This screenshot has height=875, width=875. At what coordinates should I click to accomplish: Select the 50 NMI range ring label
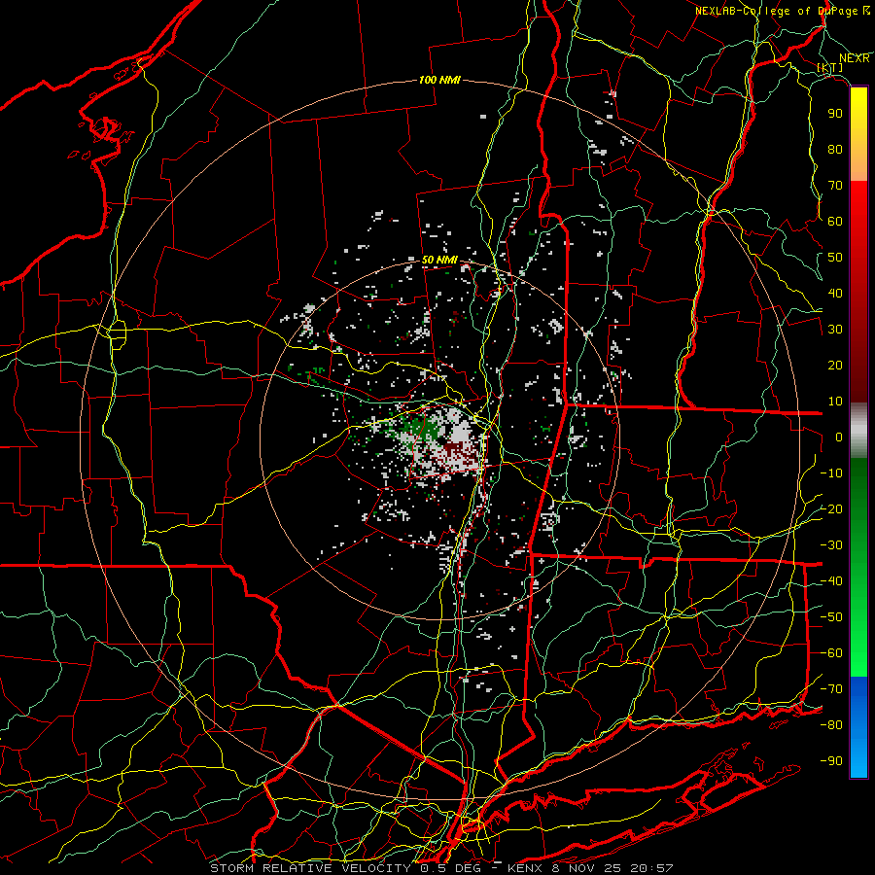coord(439,260)
